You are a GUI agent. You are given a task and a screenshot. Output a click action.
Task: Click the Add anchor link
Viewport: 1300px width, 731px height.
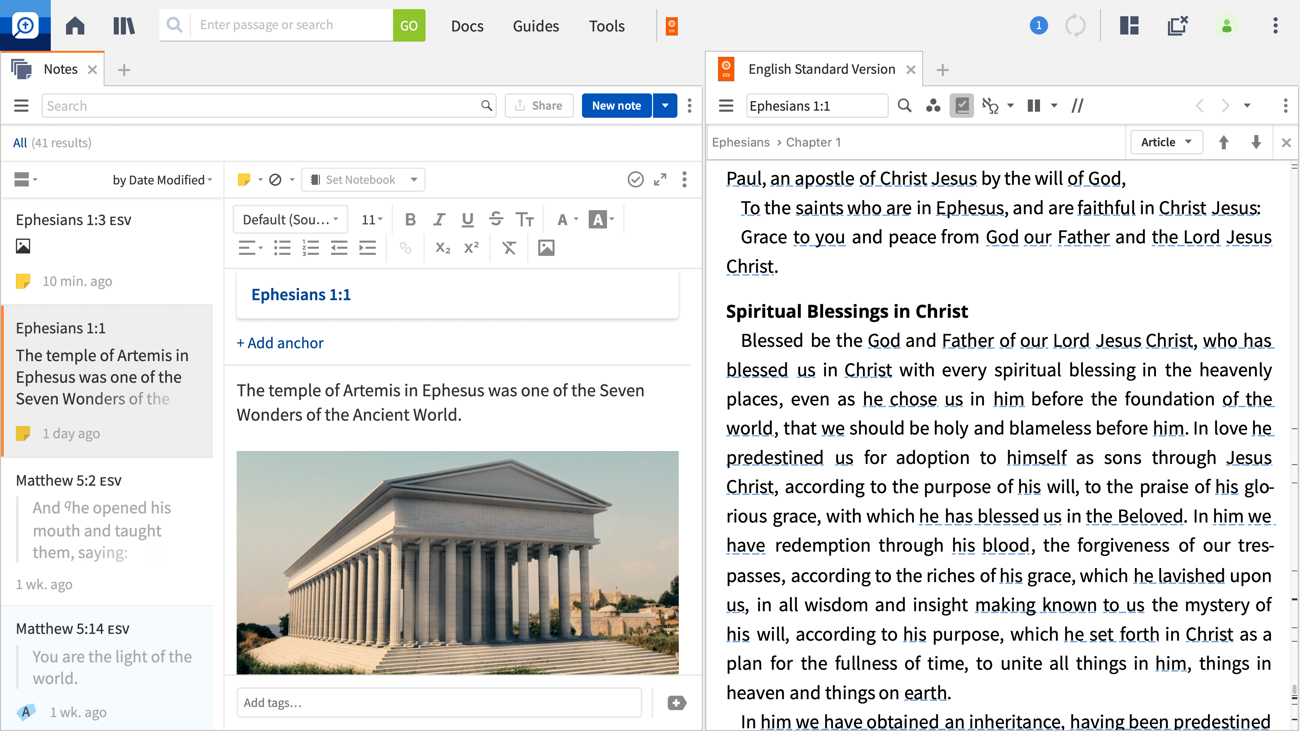280,343
